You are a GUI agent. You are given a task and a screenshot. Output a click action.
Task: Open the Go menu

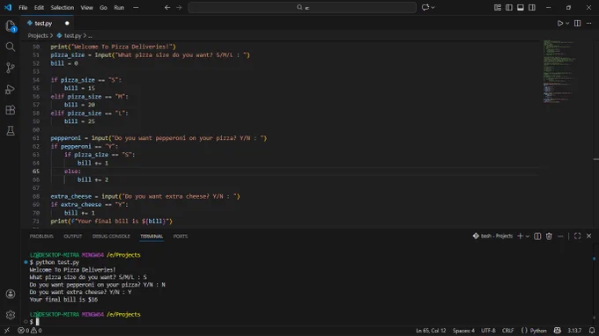(103, 7)
